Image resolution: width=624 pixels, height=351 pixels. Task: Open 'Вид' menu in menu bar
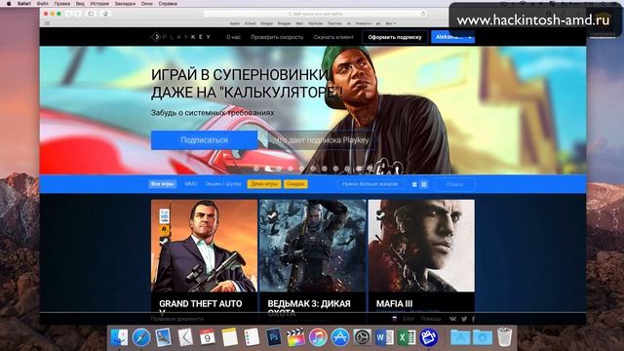point(80,4)
